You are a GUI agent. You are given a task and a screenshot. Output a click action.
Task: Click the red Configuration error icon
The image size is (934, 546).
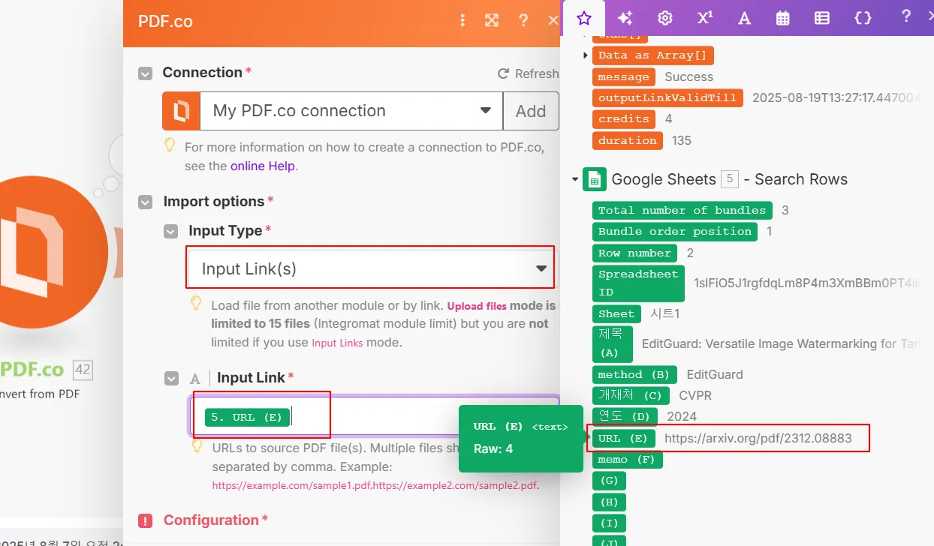coord(146,520)
